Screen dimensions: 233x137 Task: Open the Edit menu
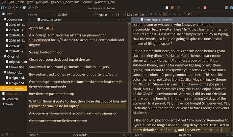[x=11, y=2]
